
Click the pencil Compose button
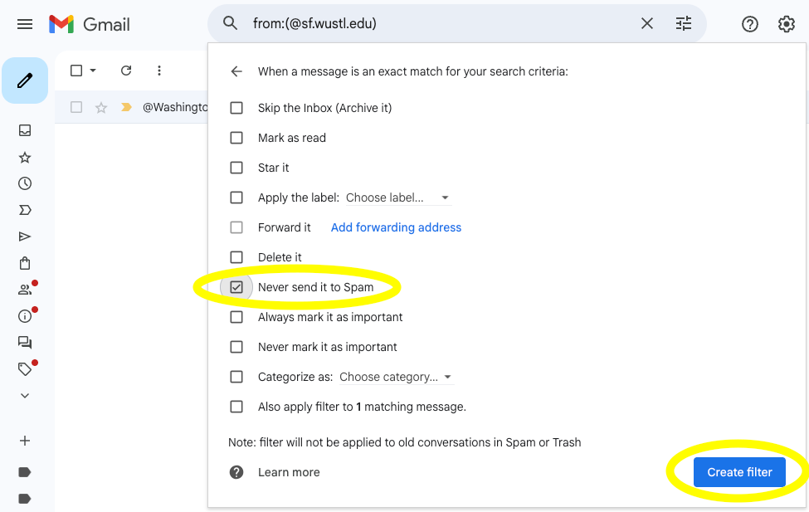(25, 80)
